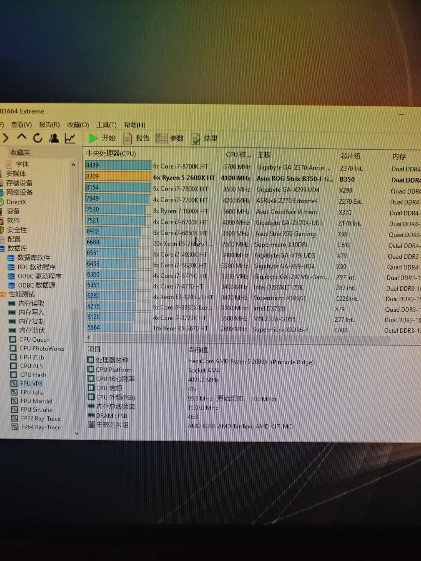The image size is (421, 561).
Task: Click the CPU Queen benchmark icon
Action: (13, 339)
